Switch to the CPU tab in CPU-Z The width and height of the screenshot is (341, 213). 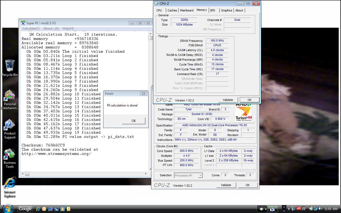click(x=159, y=10)
